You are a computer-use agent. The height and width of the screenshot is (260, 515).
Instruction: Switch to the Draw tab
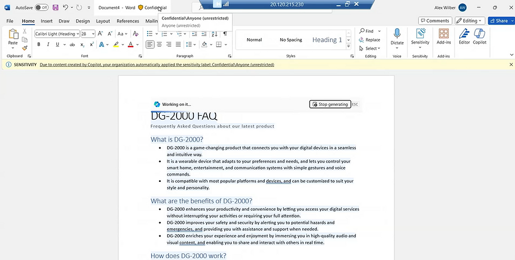[x=64, y=21]
